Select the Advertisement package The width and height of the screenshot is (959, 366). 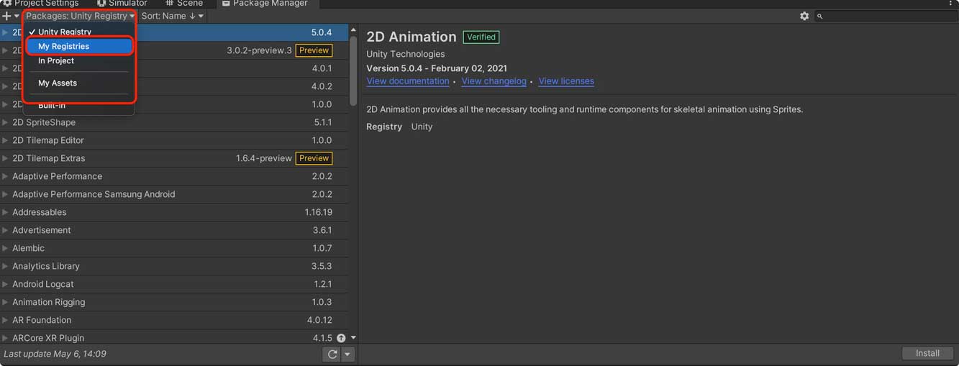tap(174, 230)
